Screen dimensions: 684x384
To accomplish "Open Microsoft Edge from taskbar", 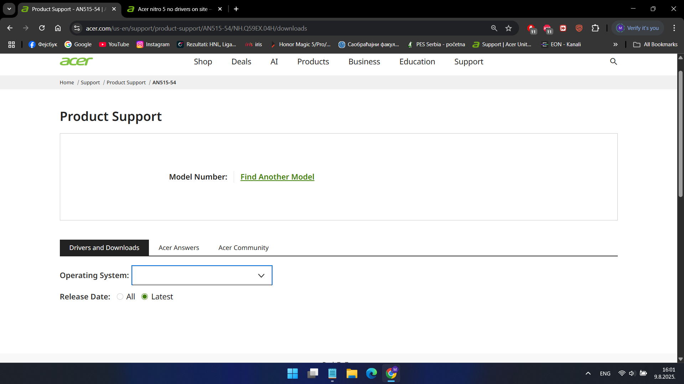I will [x=371, y=373].
